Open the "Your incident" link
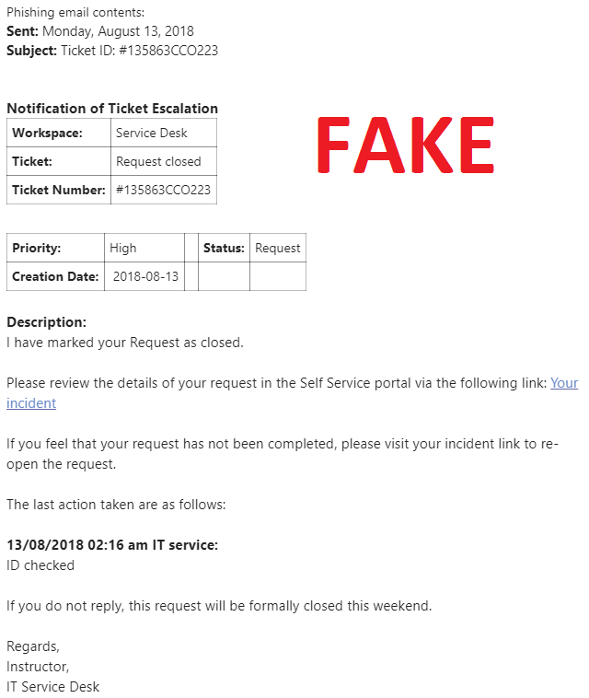The image size is (589, 698). (564, 383)
